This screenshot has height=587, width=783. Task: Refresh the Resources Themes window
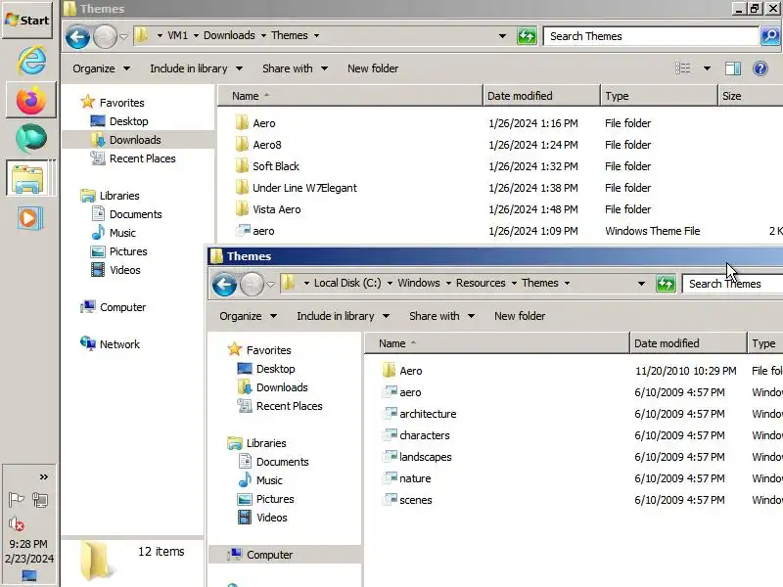point(666,284)
